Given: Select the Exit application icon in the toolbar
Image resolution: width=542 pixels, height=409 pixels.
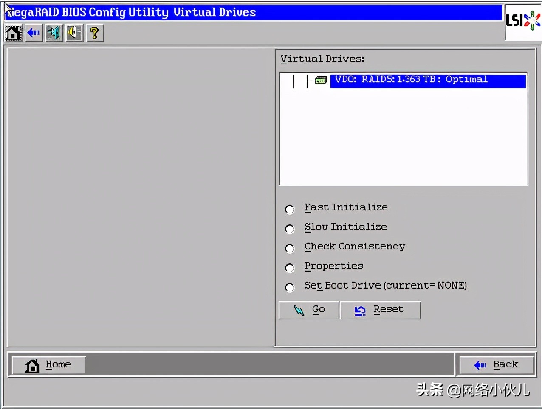Looking at the screenshot, I should (54, 33).
